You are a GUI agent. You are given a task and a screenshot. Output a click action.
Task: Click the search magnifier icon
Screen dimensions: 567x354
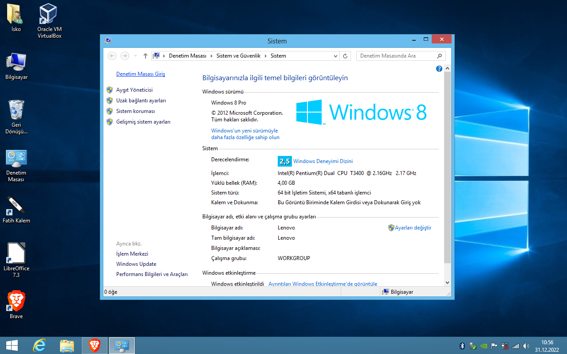click(x=440, y=56)
